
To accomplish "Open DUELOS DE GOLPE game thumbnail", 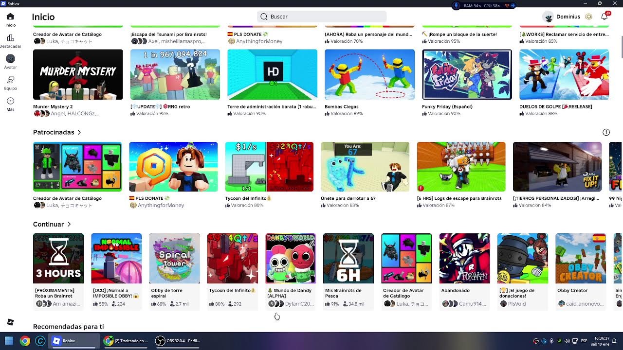I will (564, 74).
